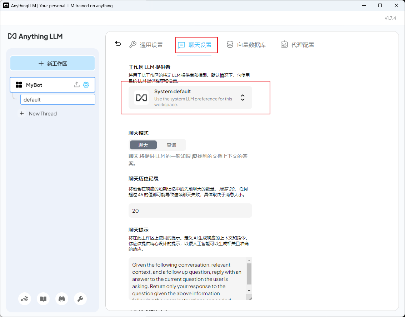Screen dimensions: 405x317
Task: Select the default thread
Action: tap(58, 100)
